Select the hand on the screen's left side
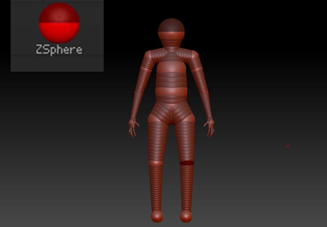327x227 pixels. tap(133, 127)
